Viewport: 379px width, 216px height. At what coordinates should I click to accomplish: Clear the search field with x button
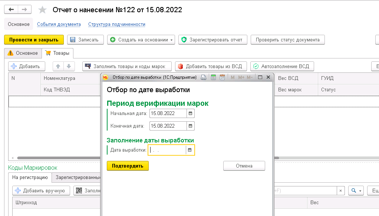tap(340, 191)
